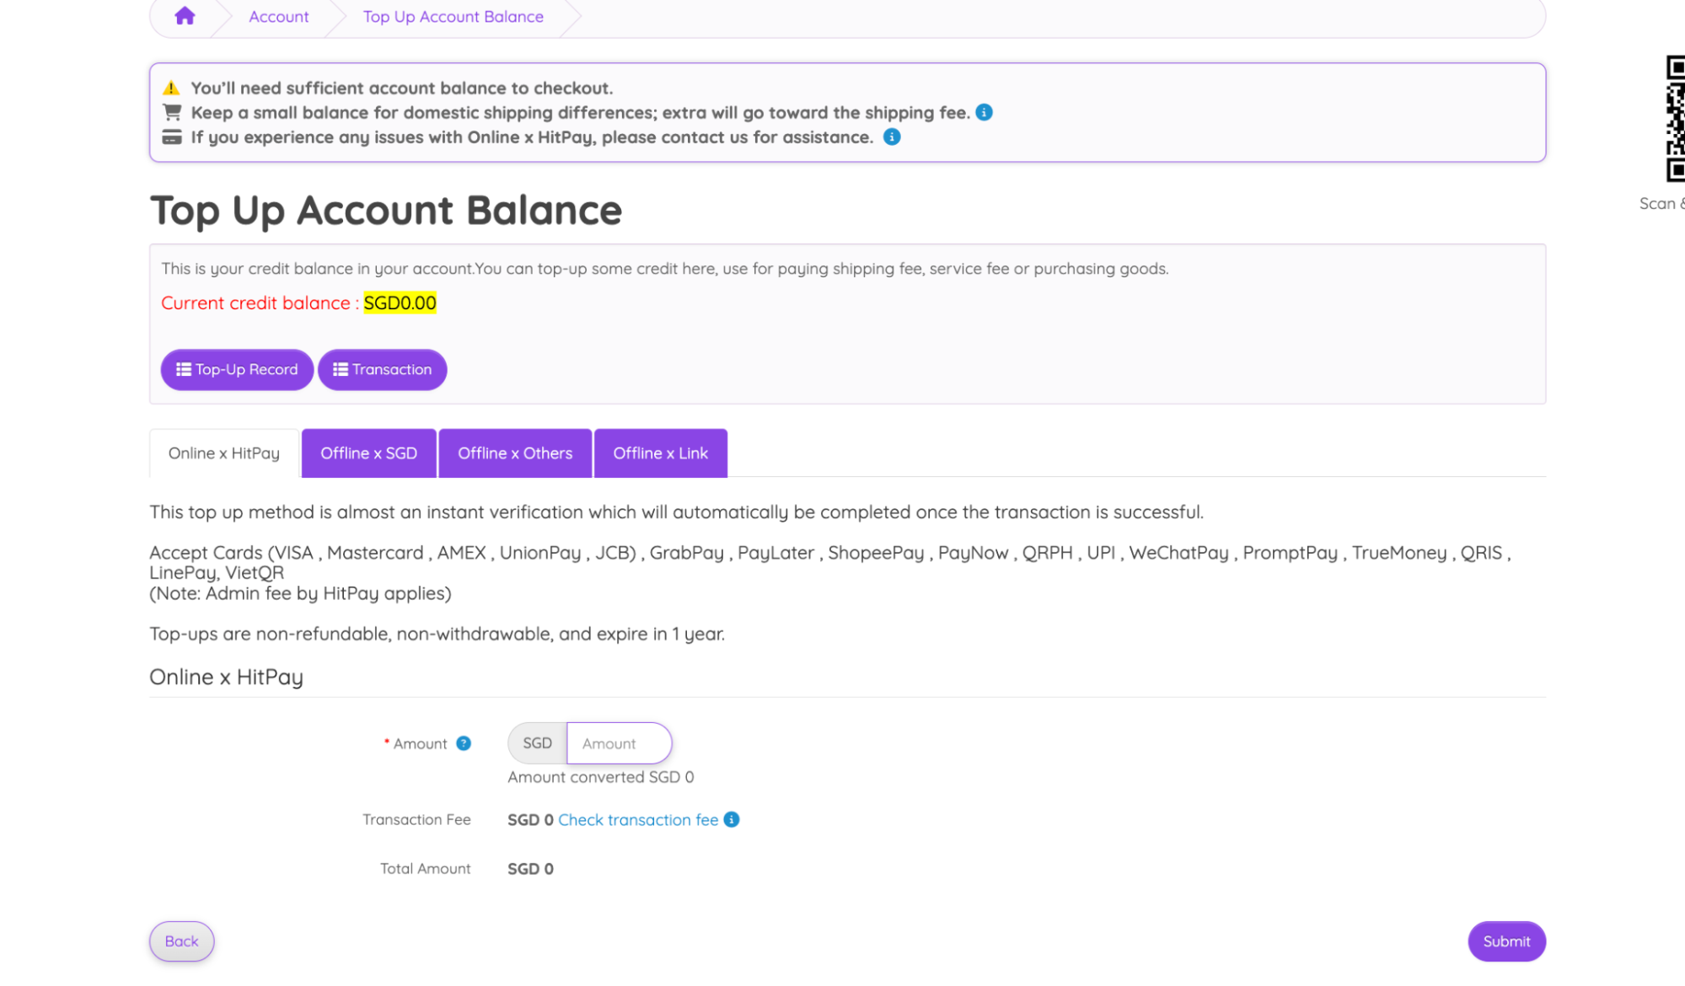Click info icon after Check transaction fee

[732, 819]
